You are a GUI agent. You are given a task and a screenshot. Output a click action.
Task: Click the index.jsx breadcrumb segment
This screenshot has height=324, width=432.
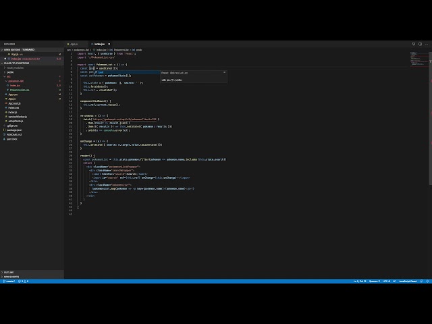click(x=100, y=50)
